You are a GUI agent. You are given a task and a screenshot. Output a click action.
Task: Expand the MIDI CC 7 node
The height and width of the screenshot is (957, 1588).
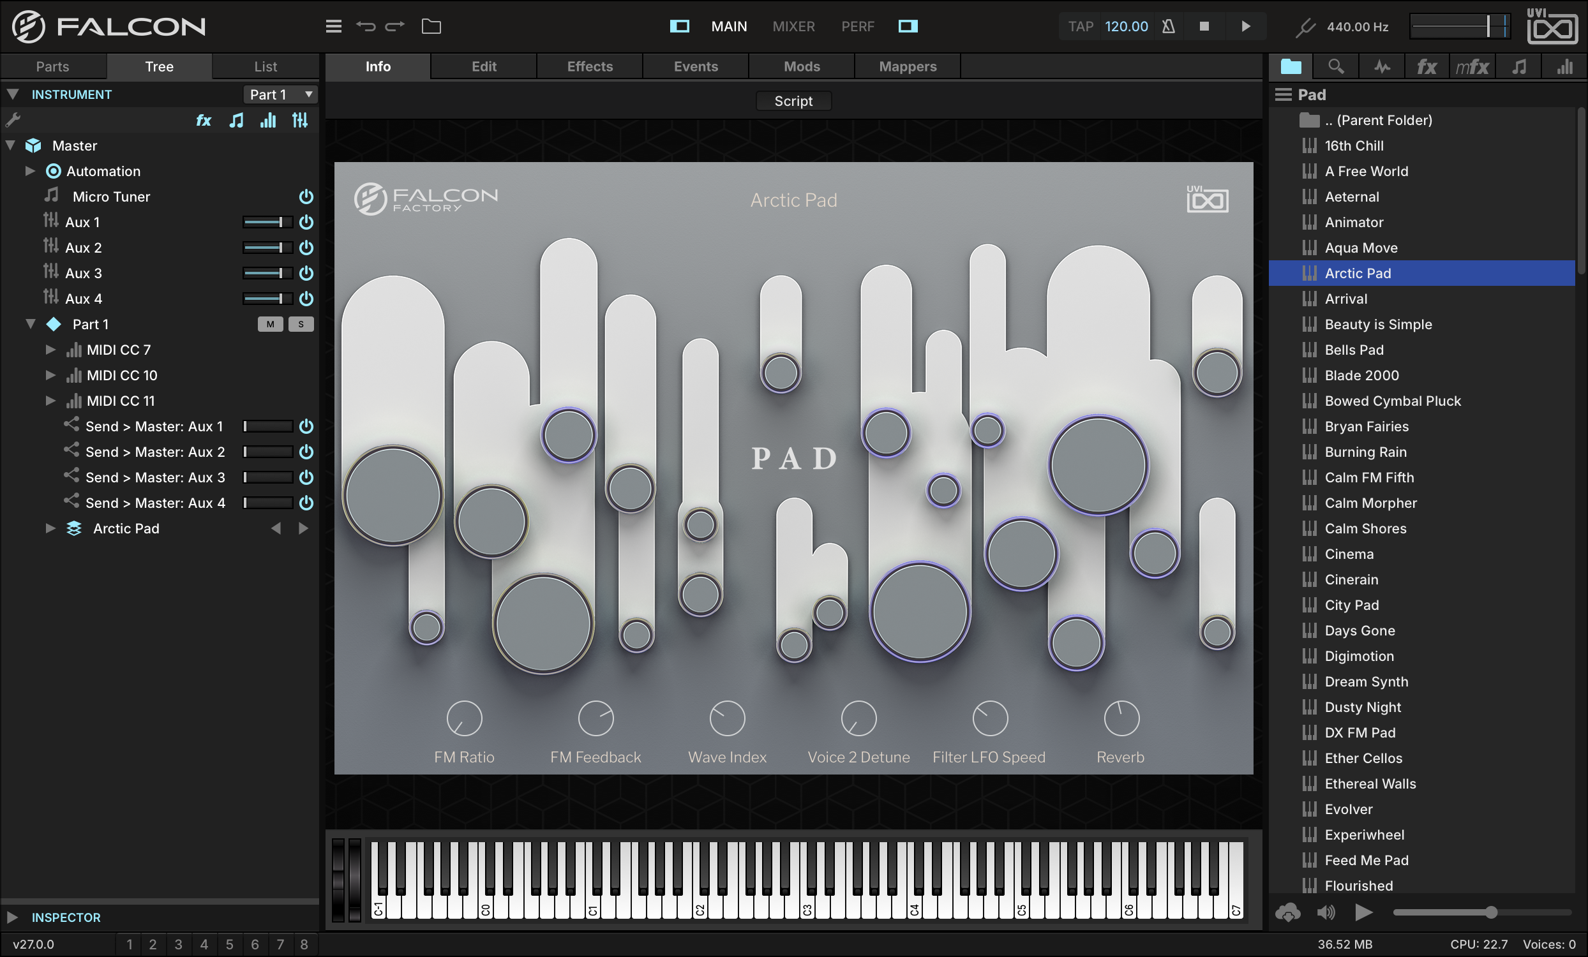tap(50, 350)
